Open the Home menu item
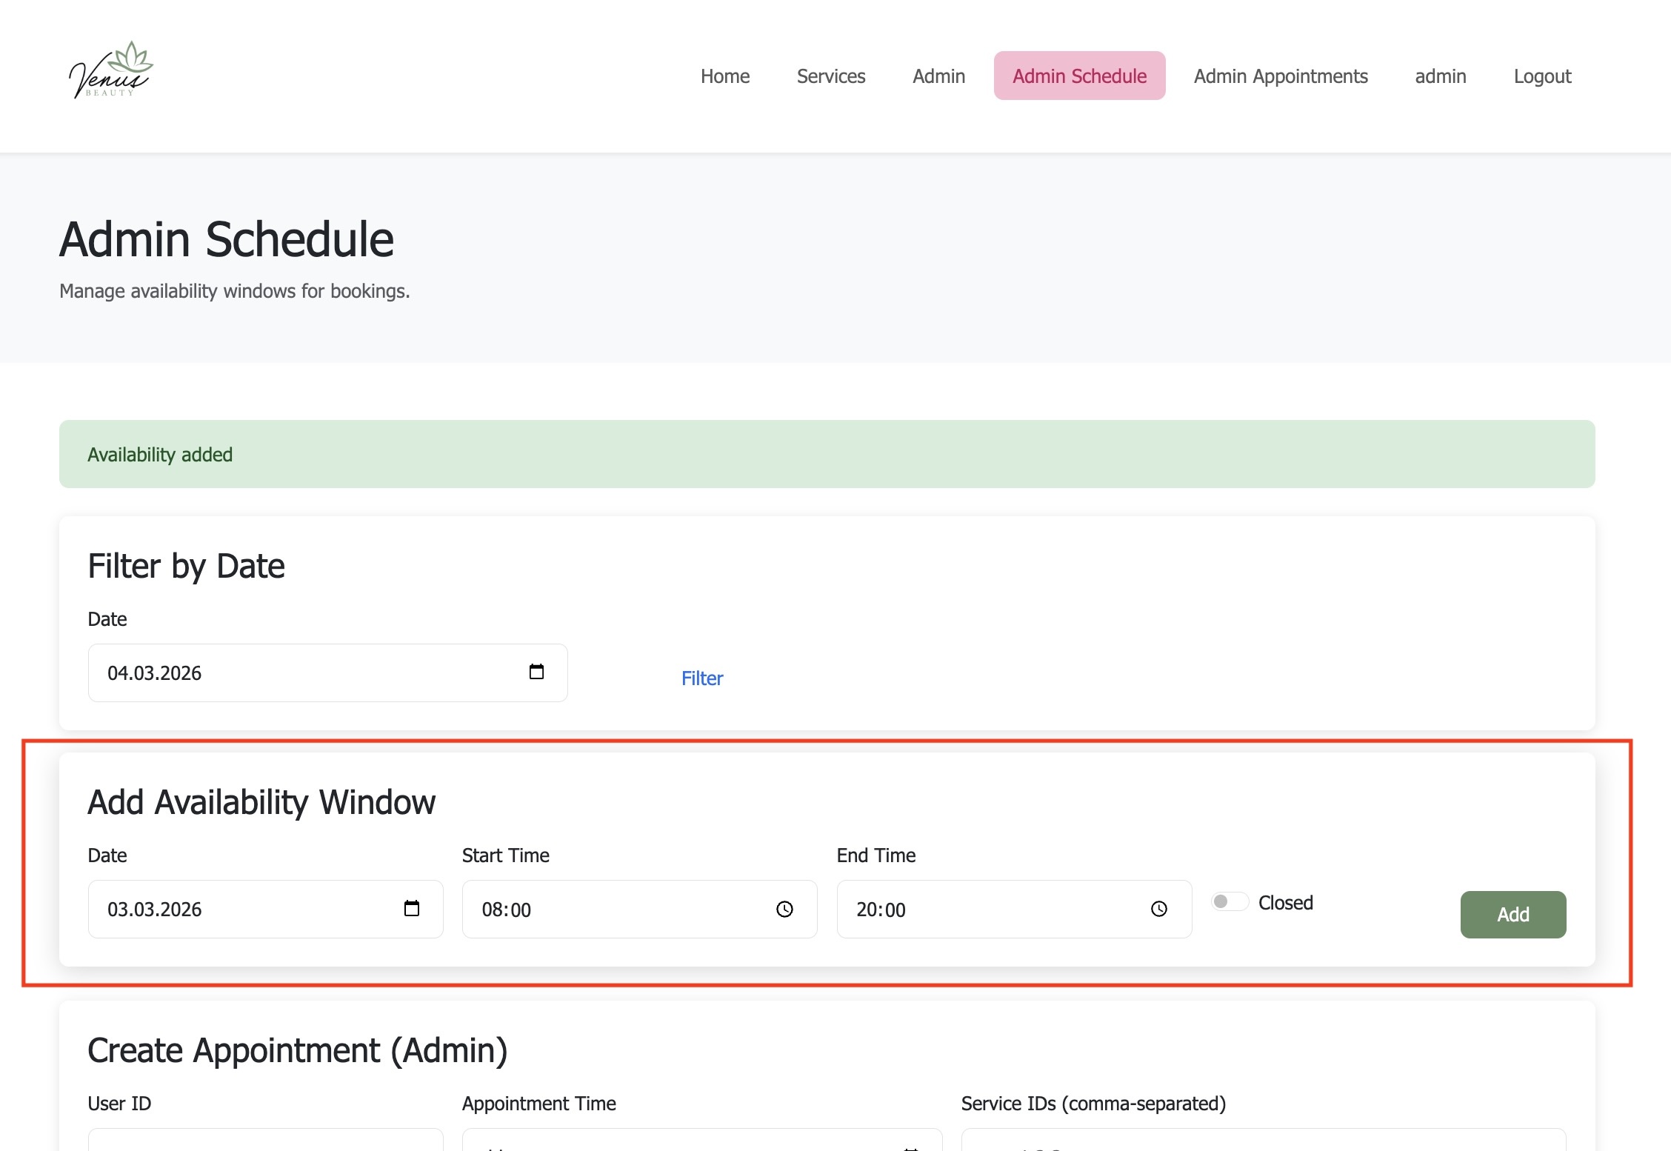Viewport: 1671px width, 1151px height. (x=724, y=76)
